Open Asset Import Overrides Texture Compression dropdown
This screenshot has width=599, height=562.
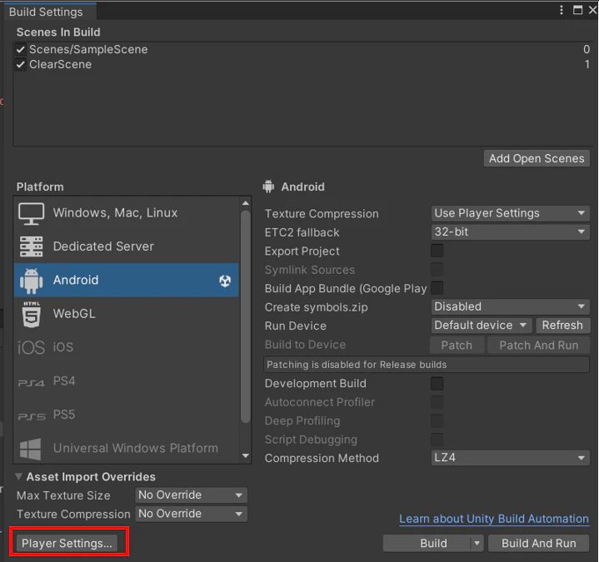[191, 514]
